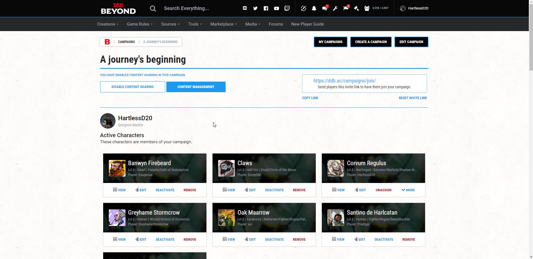Open Content Management
Screen dimensions: 533x259
coord(196,87)
